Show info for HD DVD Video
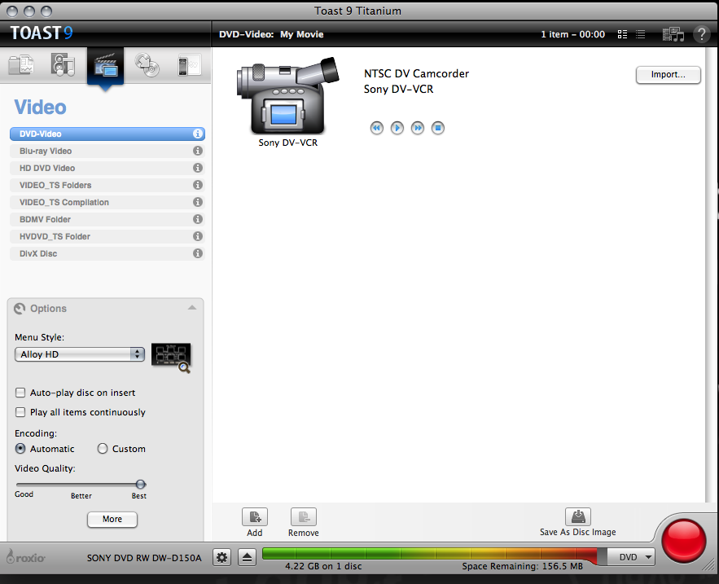The image size is (719, 584). pos(198,168)
